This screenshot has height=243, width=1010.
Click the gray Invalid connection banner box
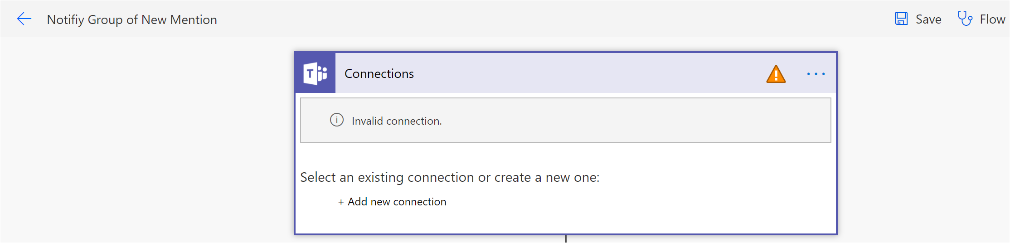(x=635, y=120)
